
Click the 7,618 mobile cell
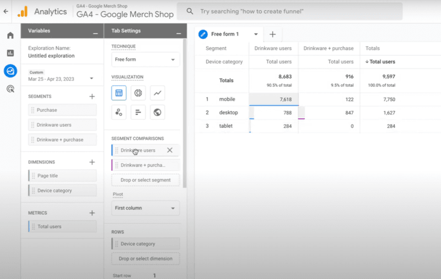coord(273,100)
